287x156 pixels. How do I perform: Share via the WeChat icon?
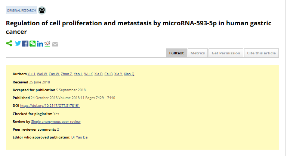point(33,44)
